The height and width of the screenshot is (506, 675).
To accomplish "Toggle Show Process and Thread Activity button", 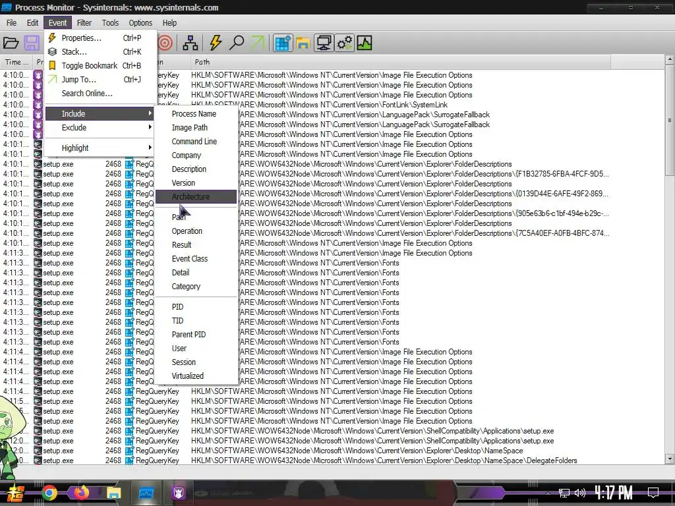I will [x=344, y=43].
